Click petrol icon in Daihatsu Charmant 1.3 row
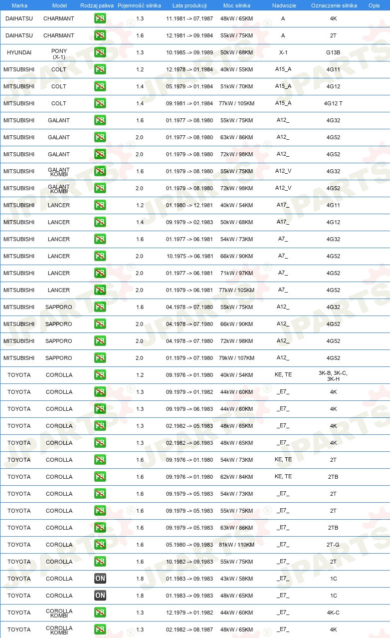 [x=100, y=18]
